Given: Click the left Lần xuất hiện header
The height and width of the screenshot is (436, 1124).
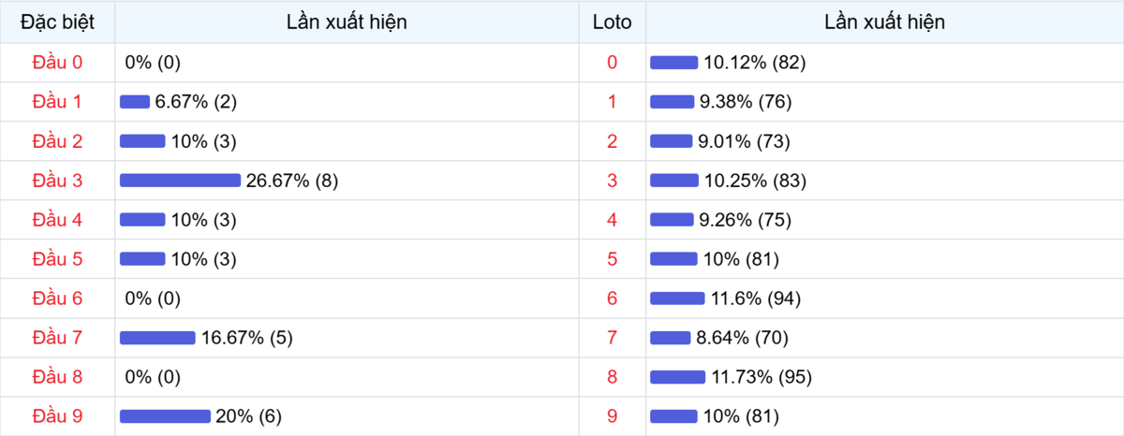Looking at the screenshot, I should 347,22.
